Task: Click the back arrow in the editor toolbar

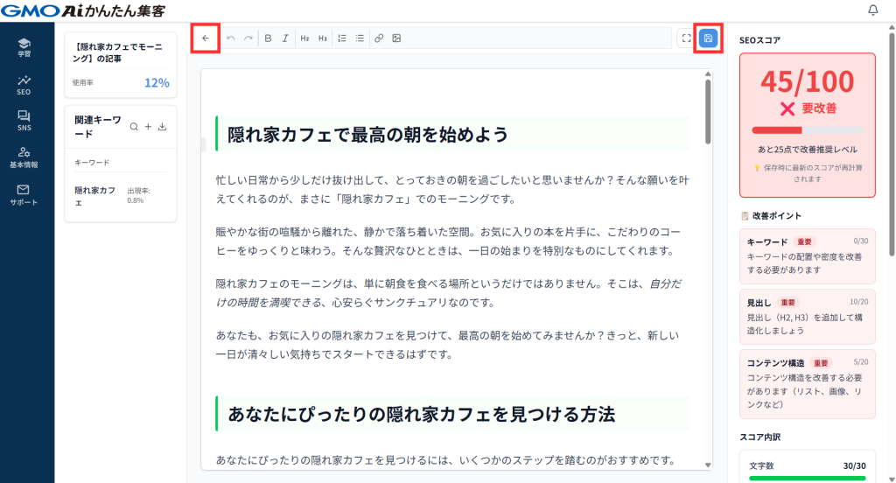Action: tap(206, 38)
